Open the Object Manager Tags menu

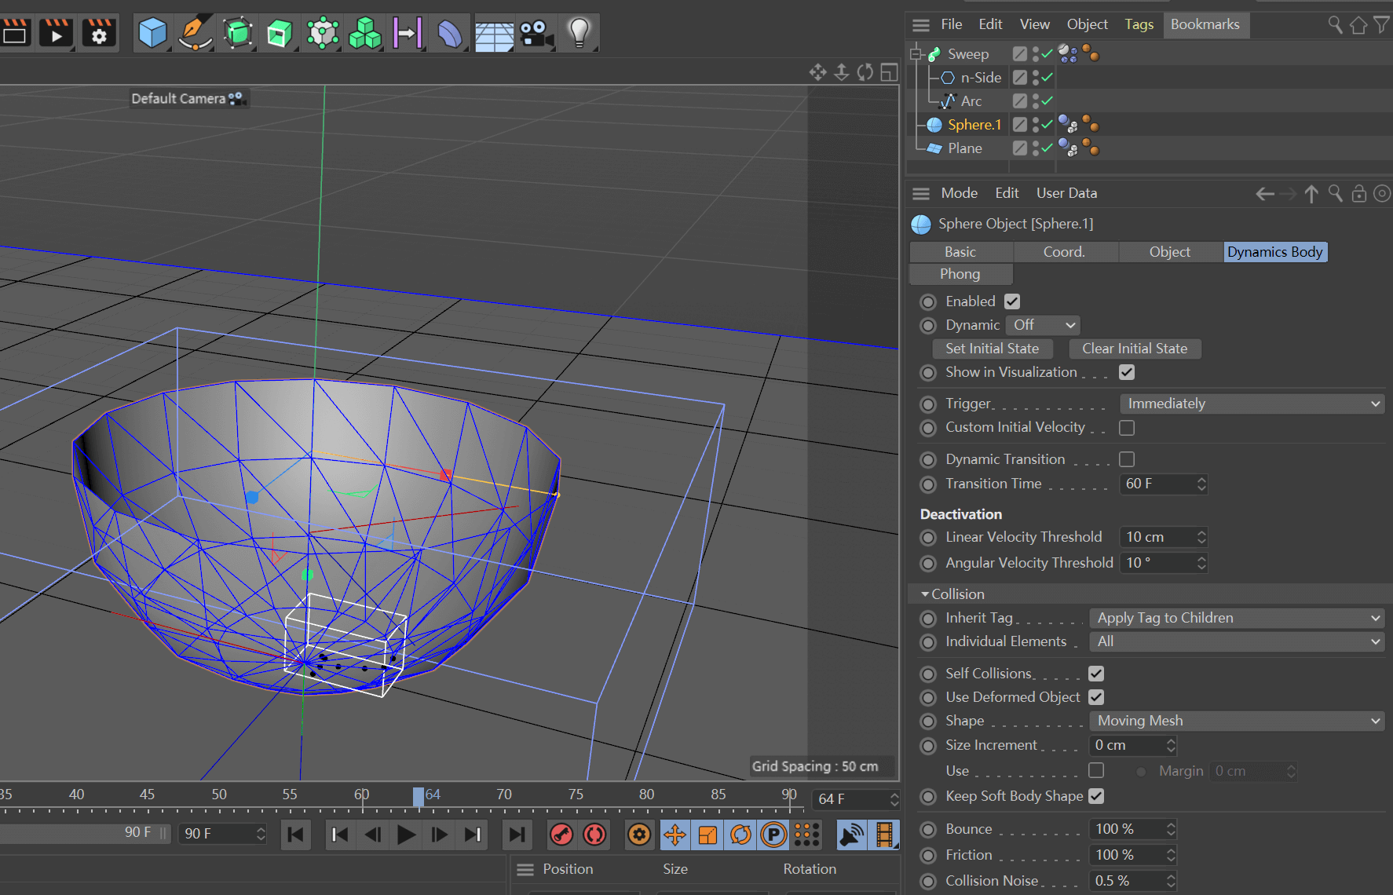click(1139, 24)
